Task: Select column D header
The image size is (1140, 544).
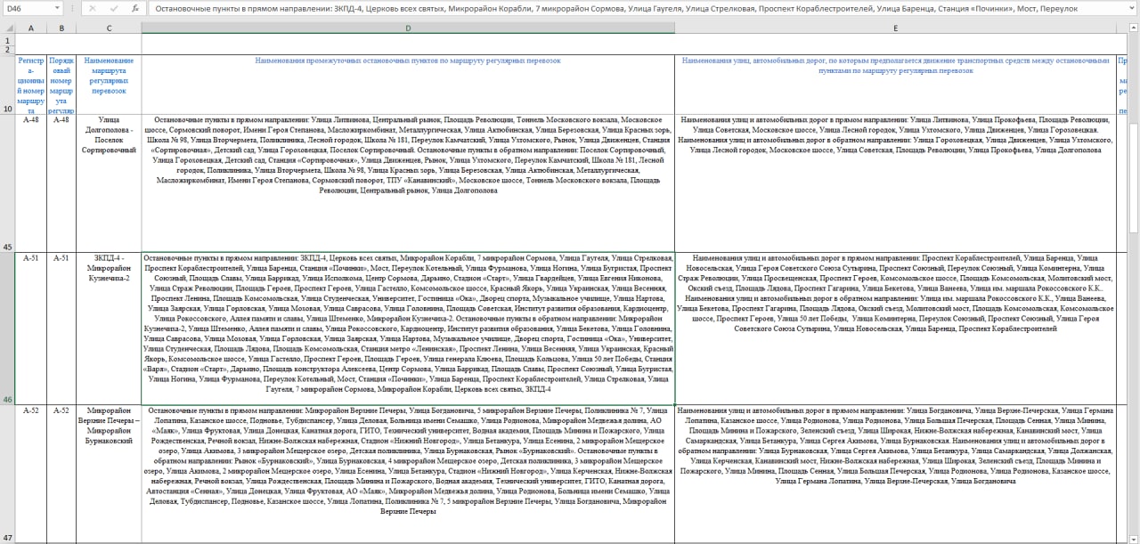Action: (x=408, y=28)
